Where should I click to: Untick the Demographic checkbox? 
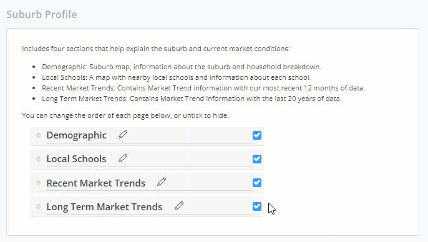257,135
